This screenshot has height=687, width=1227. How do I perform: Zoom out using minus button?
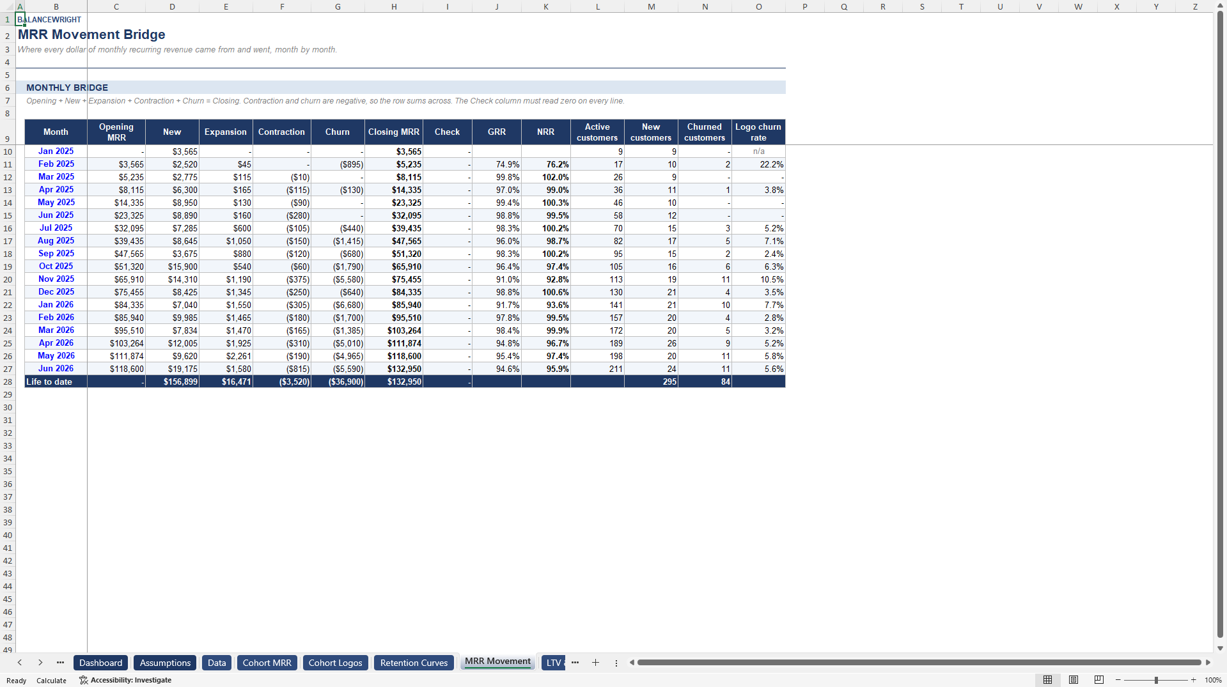pyautogui.click(x=1118, y=680)
